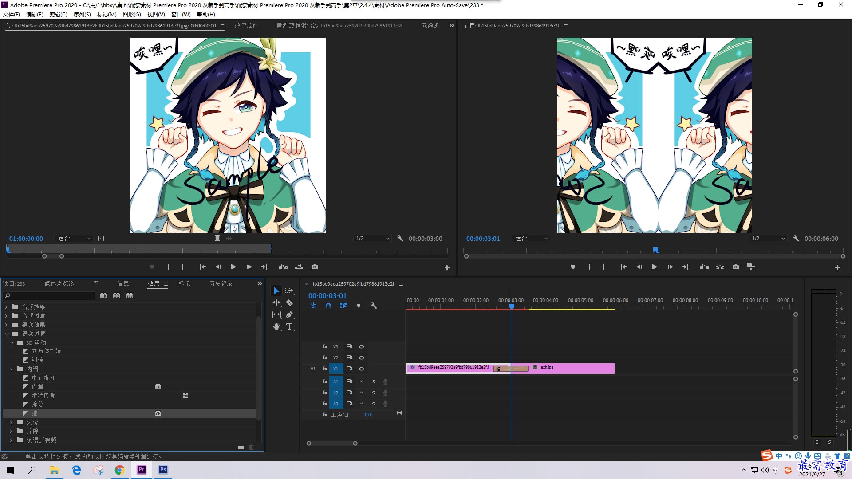Open the 序列(S) menu

[82, 14]
